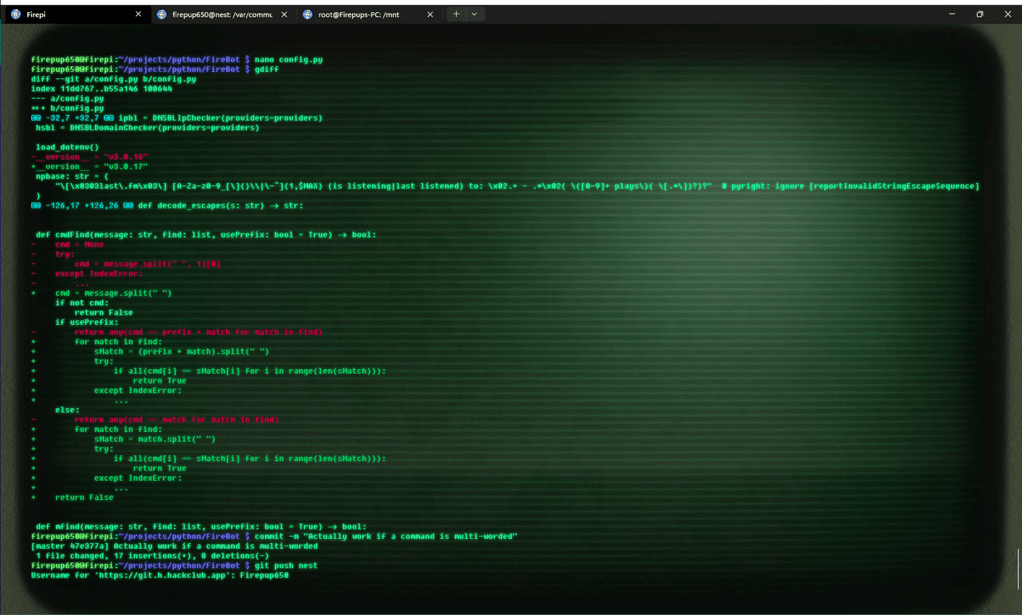Open a new terminal tab with plus

pyautogui.click(x=456, y=14)
